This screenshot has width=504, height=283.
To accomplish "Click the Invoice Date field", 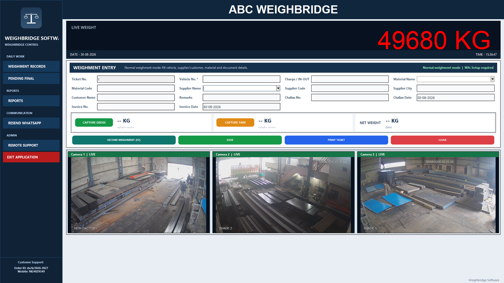I will [241, 107].
